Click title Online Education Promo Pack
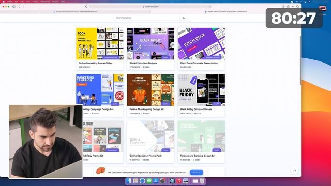 pos(145,156)
